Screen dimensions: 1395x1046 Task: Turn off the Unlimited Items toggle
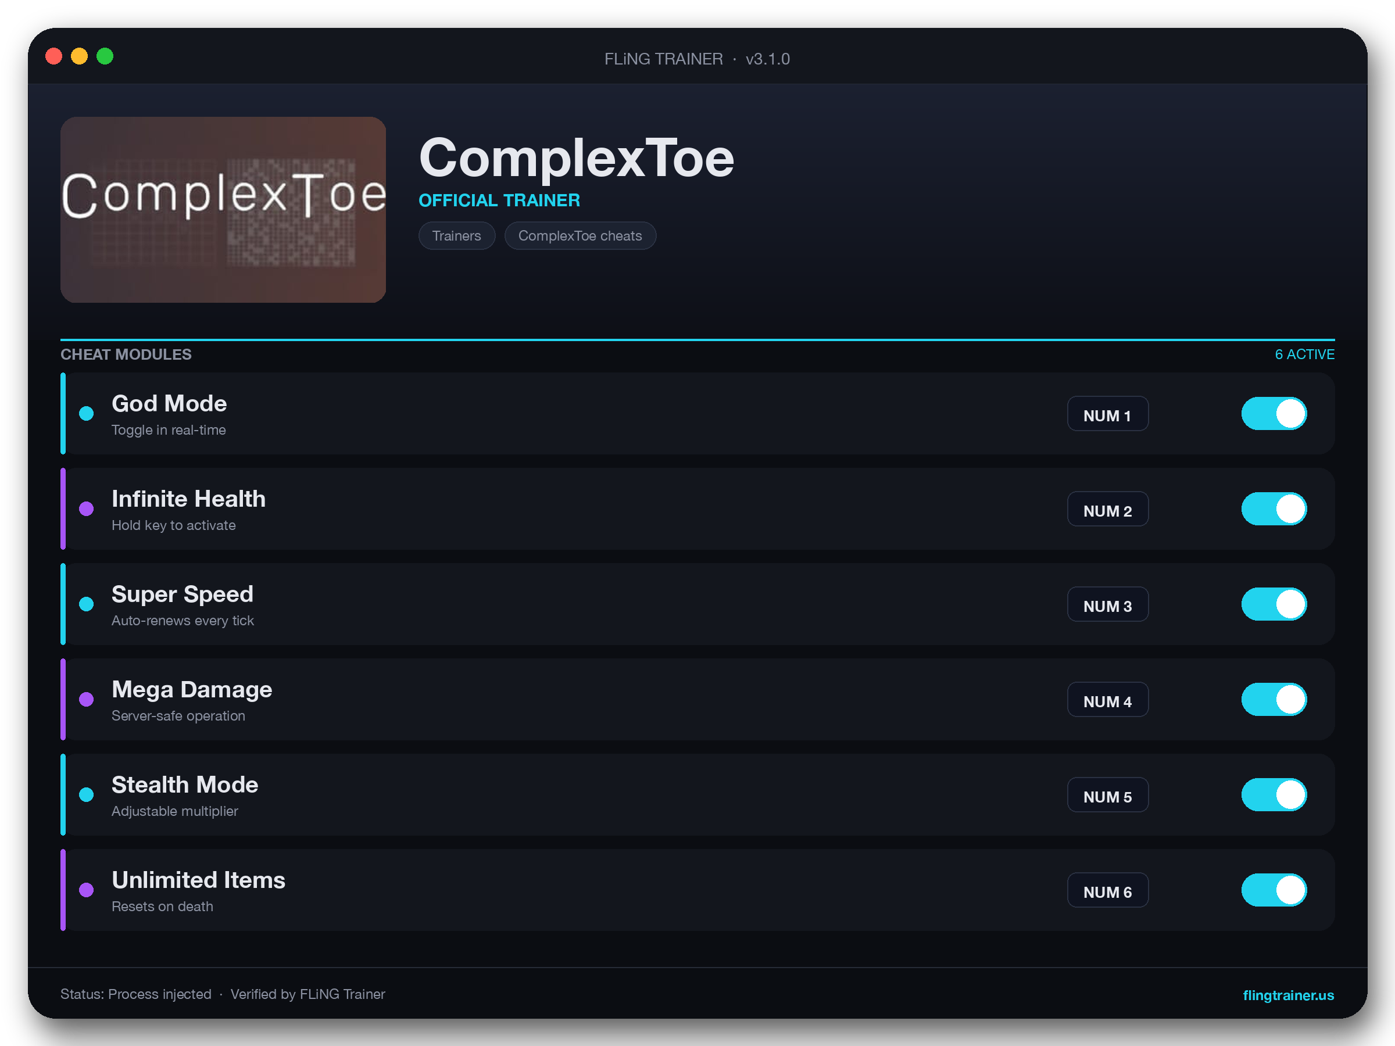[1274, 890]
